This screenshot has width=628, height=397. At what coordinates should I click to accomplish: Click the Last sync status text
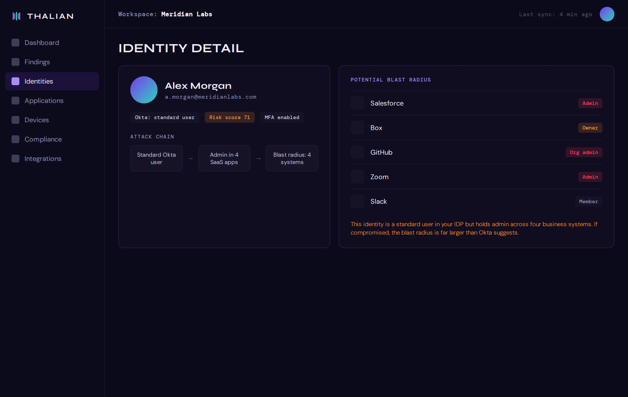click(556, 14)
